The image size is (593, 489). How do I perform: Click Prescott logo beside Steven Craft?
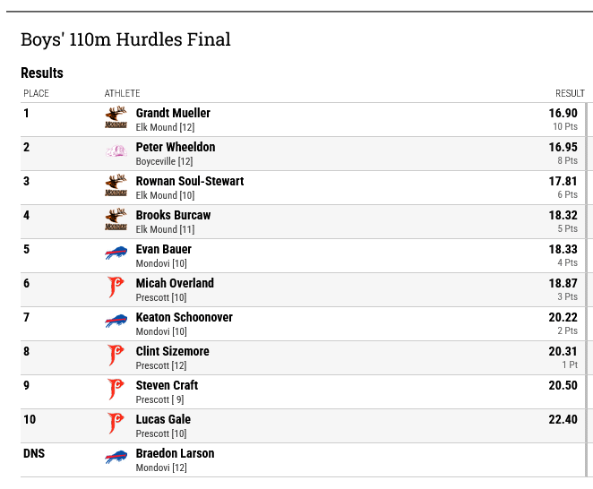click(x=116, y=390)
